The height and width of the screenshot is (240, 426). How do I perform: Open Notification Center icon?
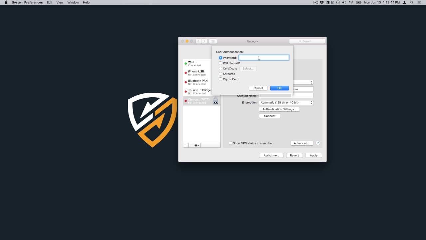coord(419,2)
